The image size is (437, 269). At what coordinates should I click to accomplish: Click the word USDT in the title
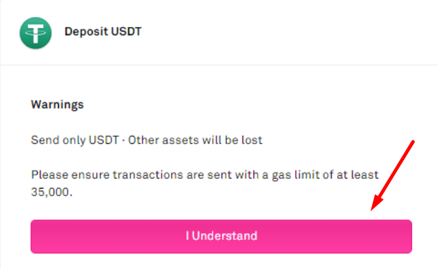coord(126,32)
